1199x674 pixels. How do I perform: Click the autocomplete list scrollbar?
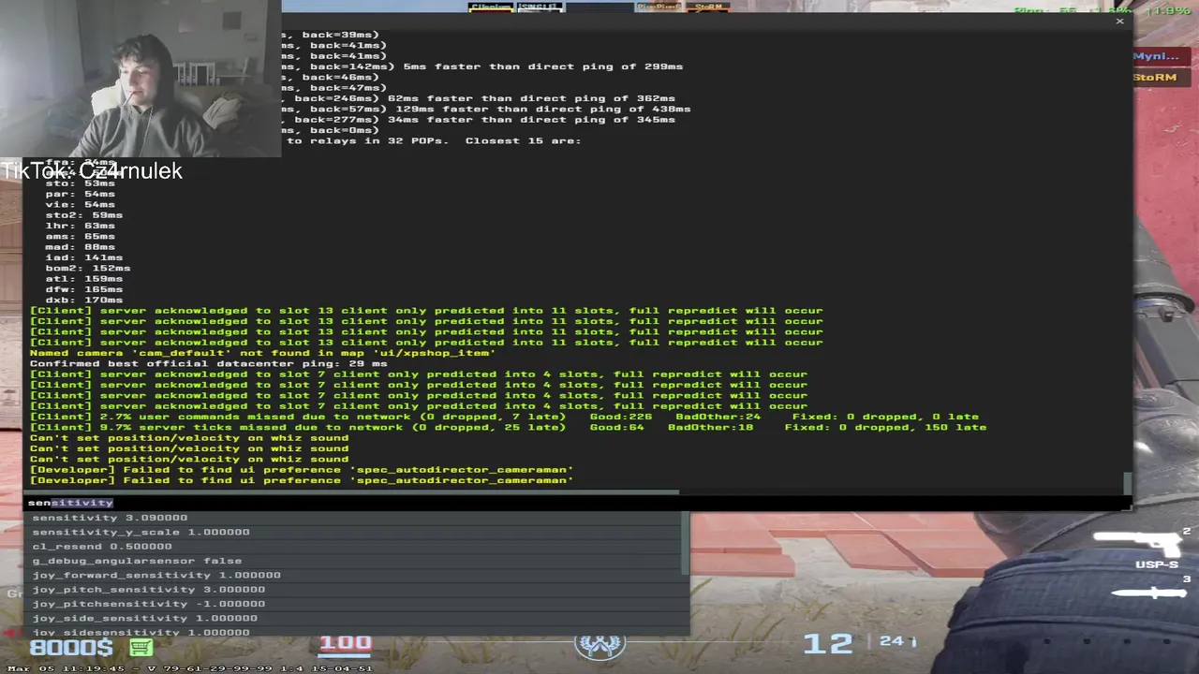click(x=686, y=544)
